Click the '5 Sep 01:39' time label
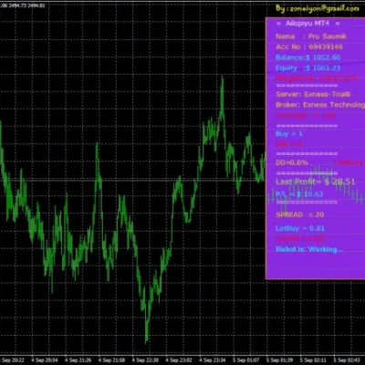The image size is (365, 365). pos(279,360)
